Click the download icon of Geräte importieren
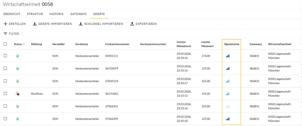This screenshot has width=302, height=126. coord(35,24)
